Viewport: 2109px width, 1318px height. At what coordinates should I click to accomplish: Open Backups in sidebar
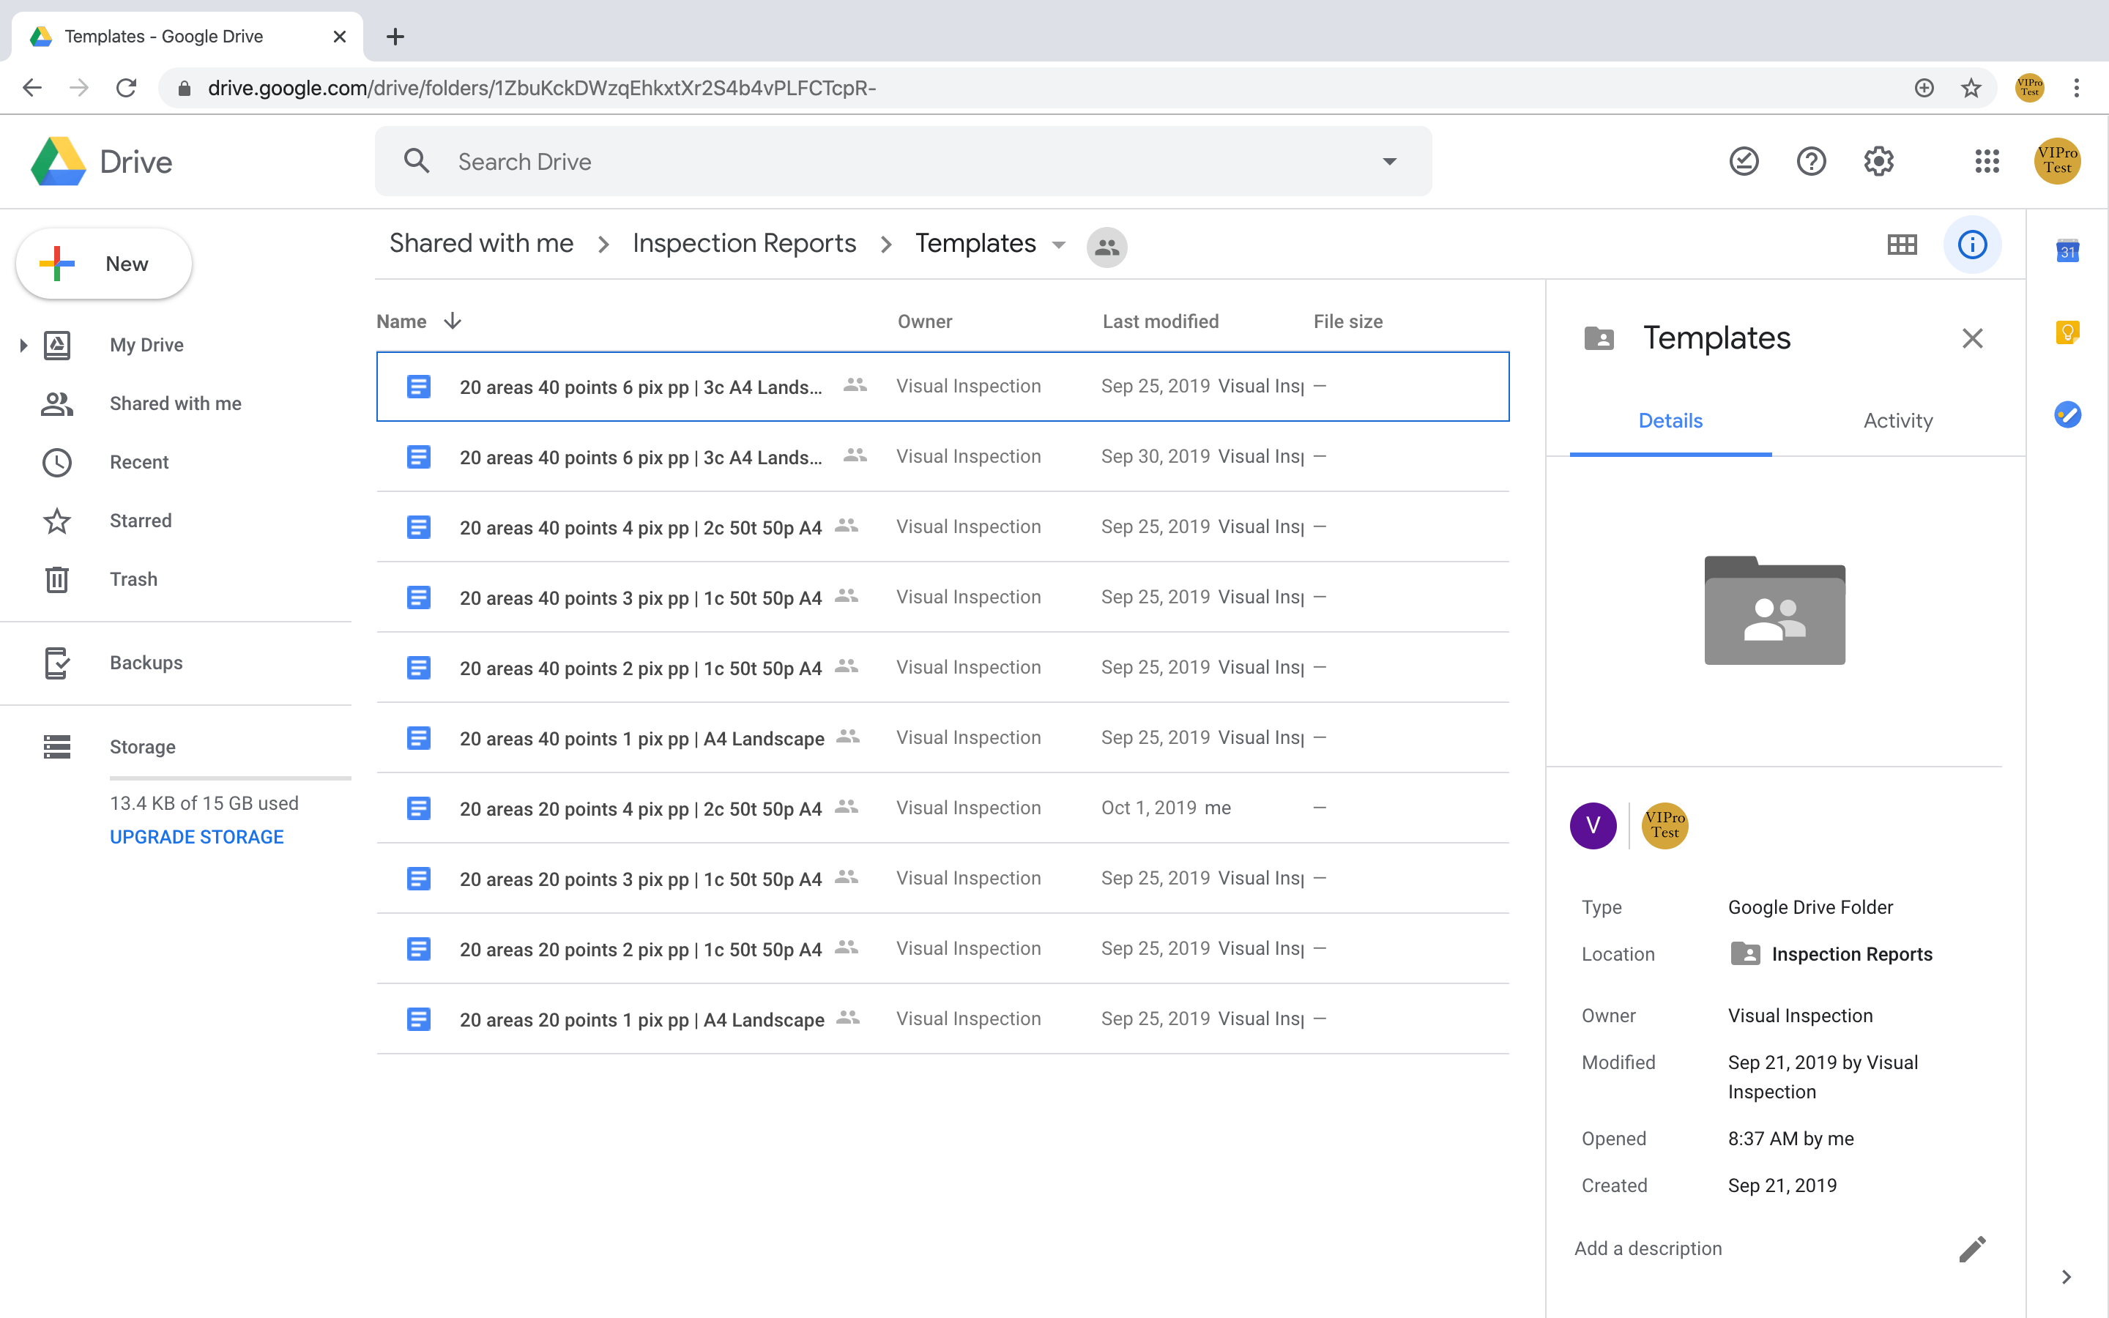[x=146, y=663]
